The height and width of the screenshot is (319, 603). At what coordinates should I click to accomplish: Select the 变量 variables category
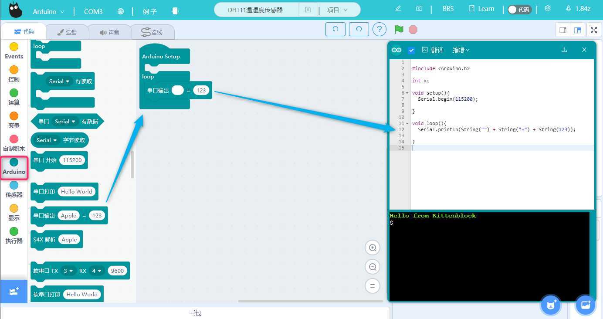click(14, 120)
